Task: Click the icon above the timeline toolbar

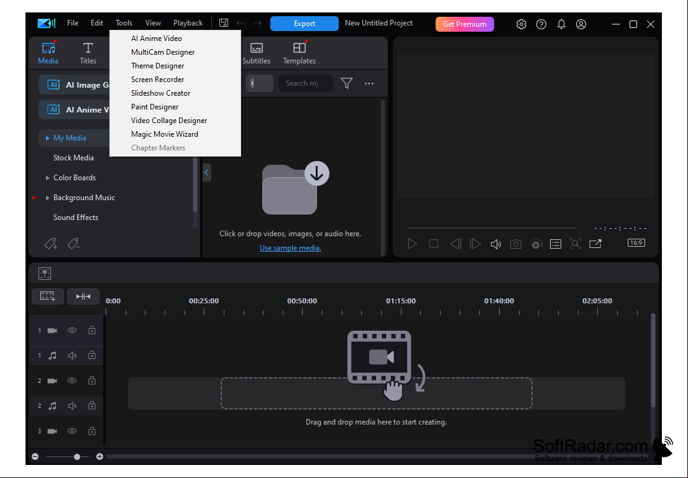Action: tap(45, 273)
